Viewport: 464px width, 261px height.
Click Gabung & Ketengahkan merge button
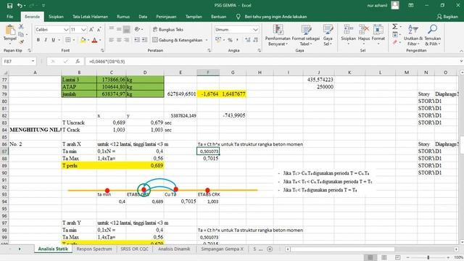[x=178, y=40]
